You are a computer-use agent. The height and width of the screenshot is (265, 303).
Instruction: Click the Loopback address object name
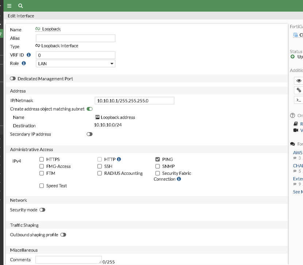118,117
